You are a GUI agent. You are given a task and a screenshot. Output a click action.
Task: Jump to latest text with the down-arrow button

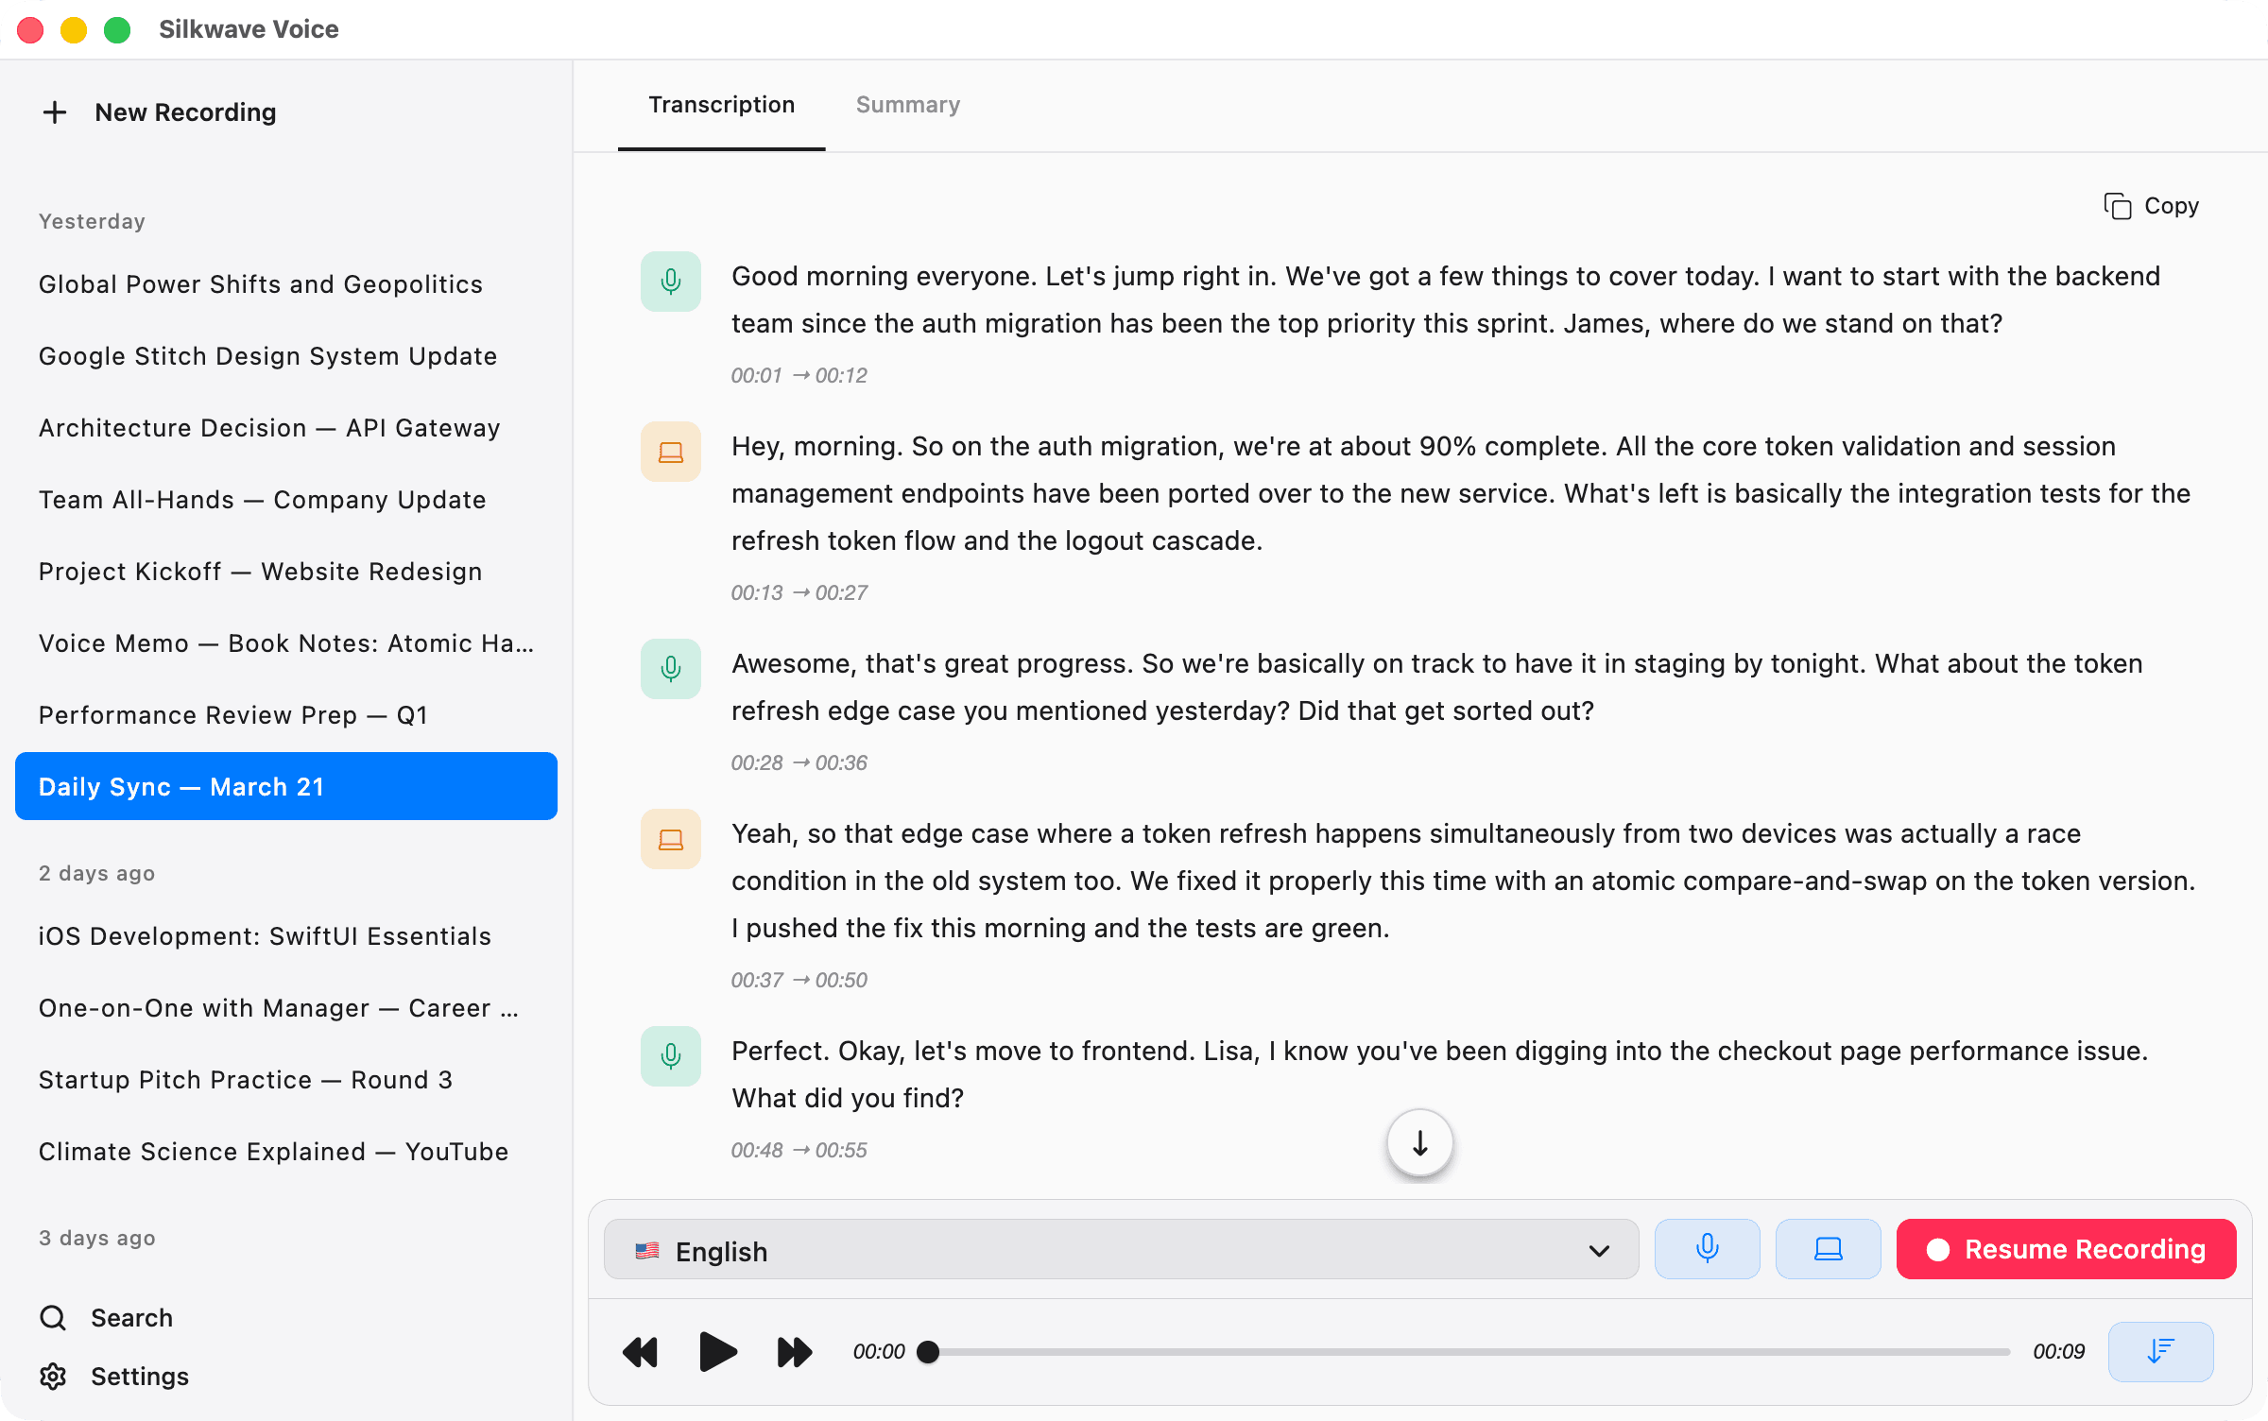[1418, 1142]
